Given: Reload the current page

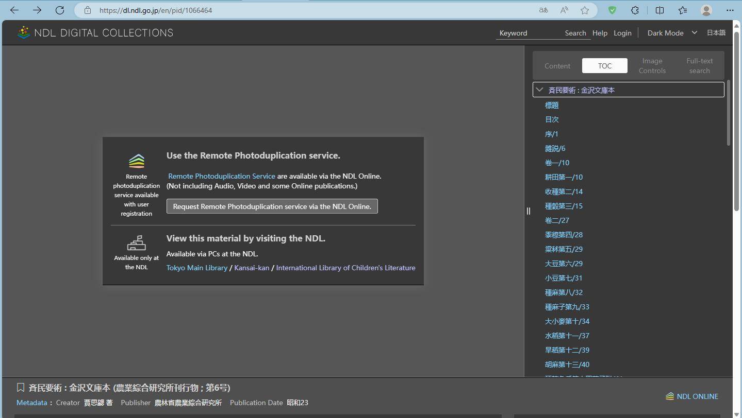Looking at the screenshot, I should [60, 10].
